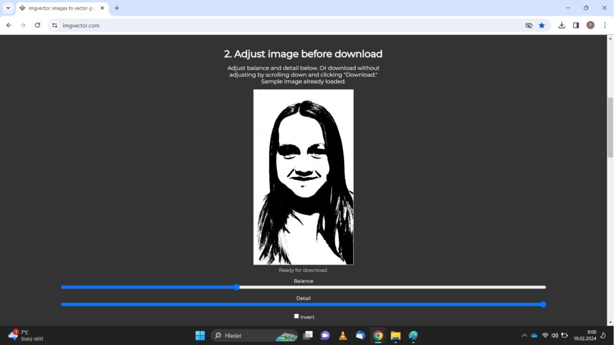Expand hidden system tray icons chevron
Viewport: 615px width, 345px height.
click(x=524, y=335)
